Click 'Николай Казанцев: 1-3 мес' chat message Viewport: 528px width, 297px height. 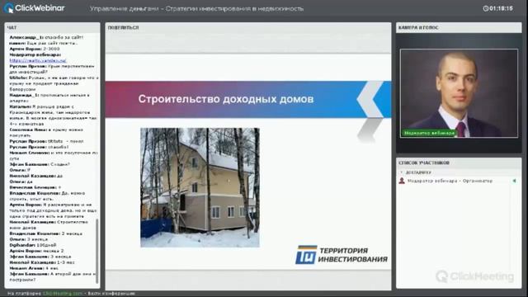tap(42, 262)
